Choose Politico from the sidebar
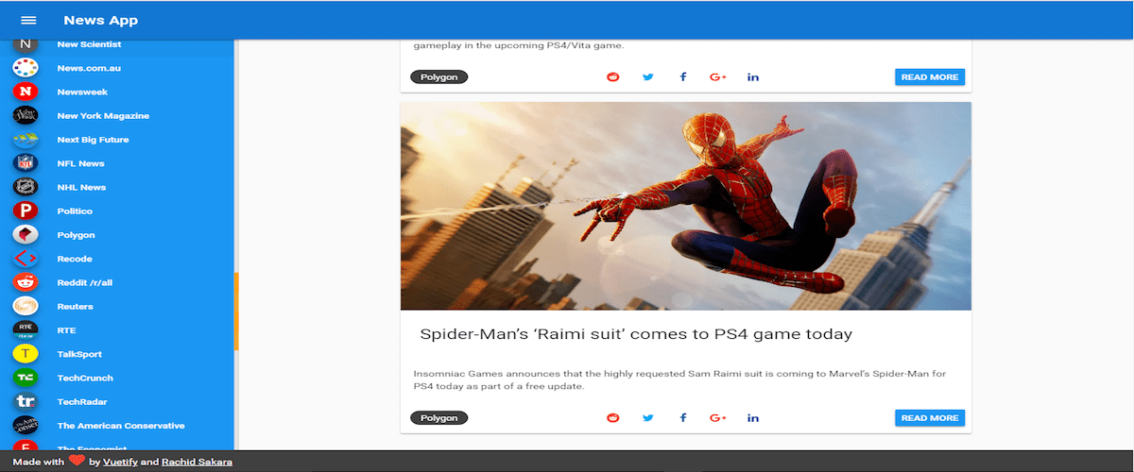This screenshot has width=1134, height=472. pyautogui.click(x=75, y=211)
